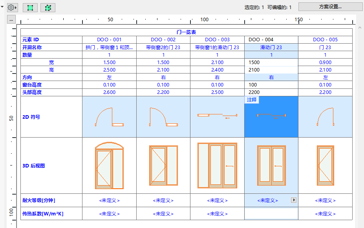Select the element in 3D (green cube icon)
The height and width of the screenshot is (228, 364).
coord(47,7)
